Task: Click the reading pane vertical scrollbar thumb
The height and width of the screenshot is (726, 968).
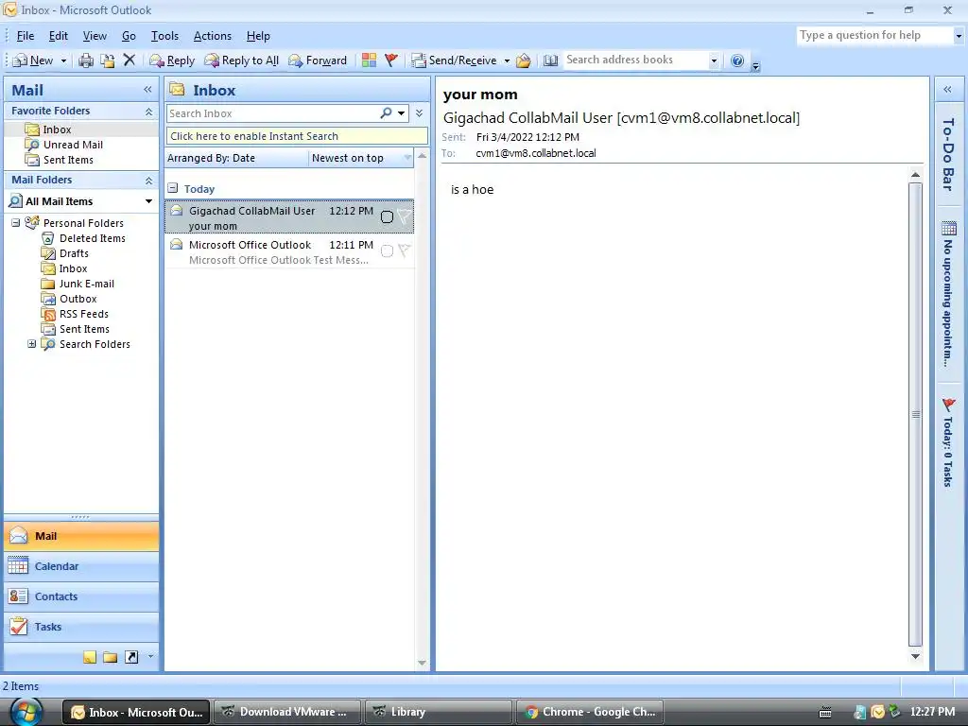Action: coord(915,414)
